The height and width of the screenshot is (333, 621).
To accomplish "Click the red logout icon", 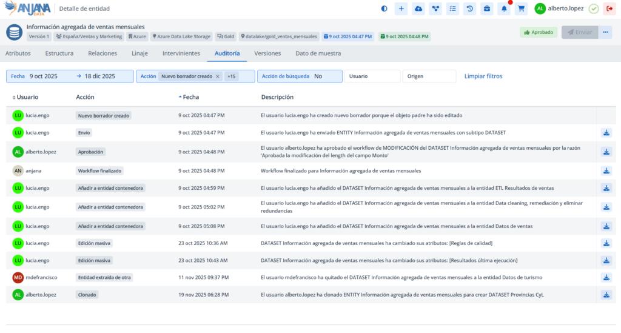I will click(x=609, y=8).
